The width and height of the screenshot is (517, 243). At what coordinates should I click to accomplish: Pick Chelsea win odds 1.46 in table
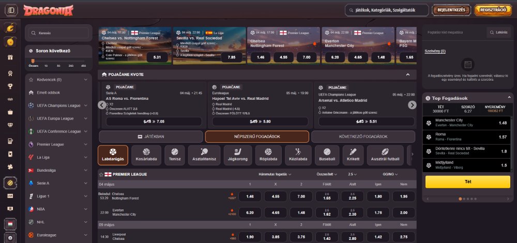[250, 196]
